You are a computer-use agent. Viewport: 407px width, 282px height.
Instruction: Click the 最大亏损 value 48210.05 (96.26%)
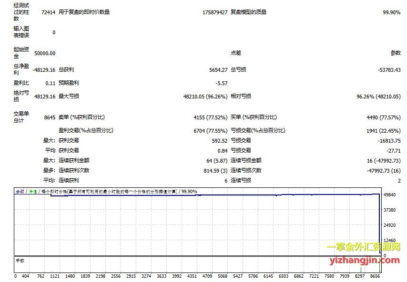click(x=205, y=96)
